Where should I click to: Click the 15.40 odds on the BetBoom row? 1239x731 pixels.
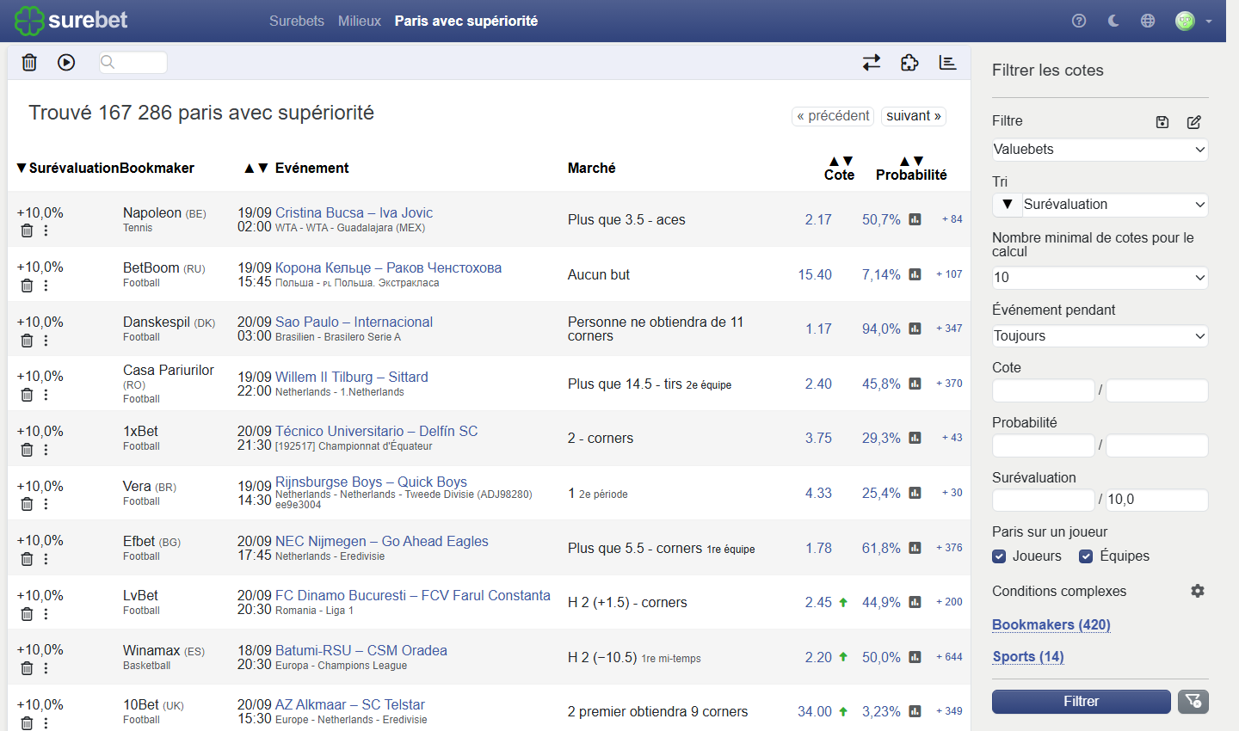[x=815, y=274]
